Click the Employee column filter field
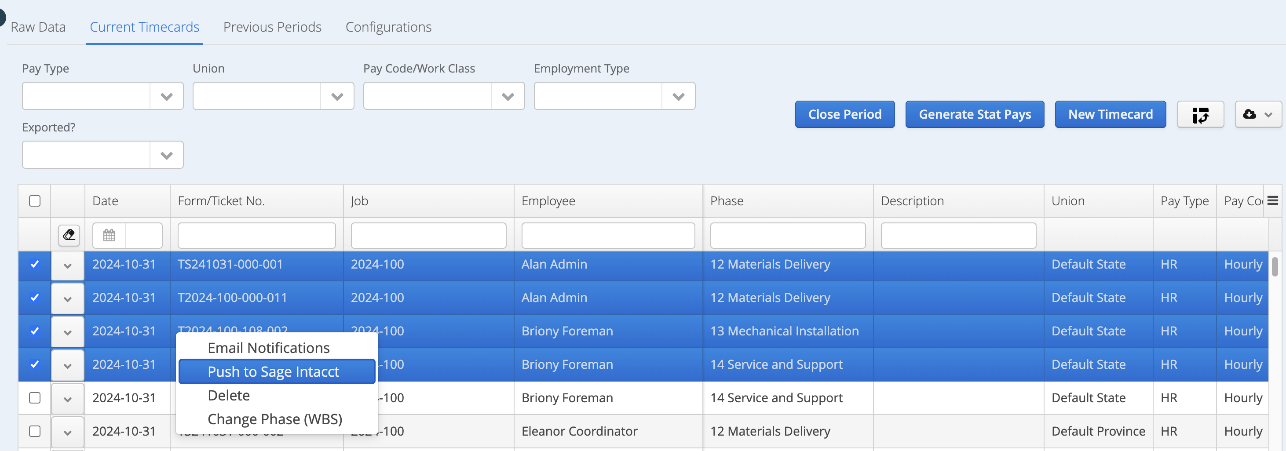 [x=608, y=236]
